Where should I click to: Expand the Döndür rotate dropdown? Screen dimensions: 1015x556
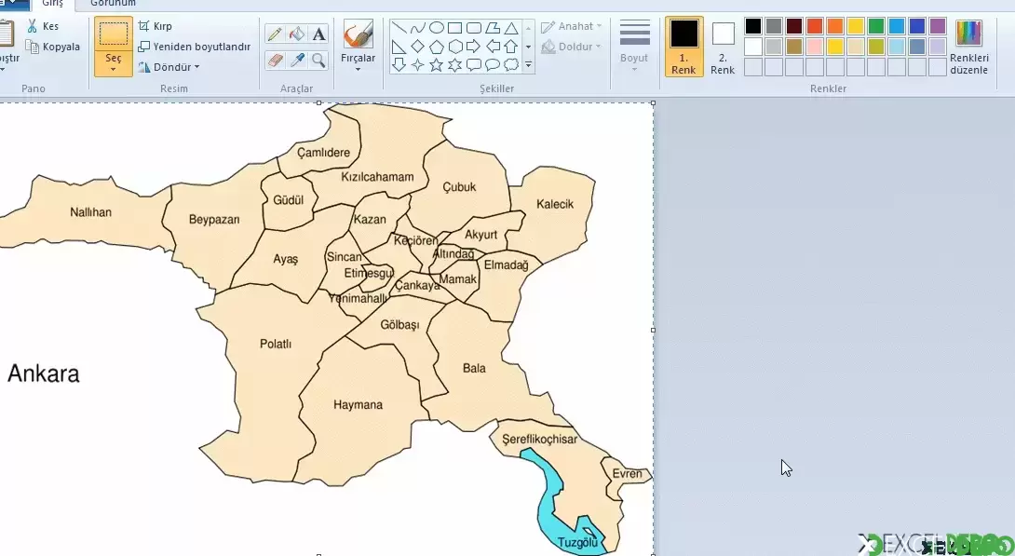(196, 67)
